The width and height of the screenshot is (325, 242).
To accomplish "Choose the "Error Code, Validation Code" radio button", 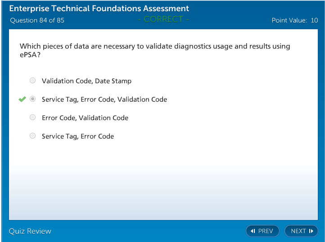I will [32, 117].
